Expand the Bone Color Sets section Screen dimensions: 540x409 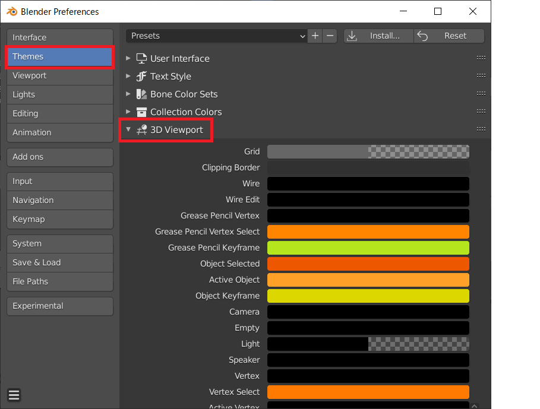(x=127, y=94)
